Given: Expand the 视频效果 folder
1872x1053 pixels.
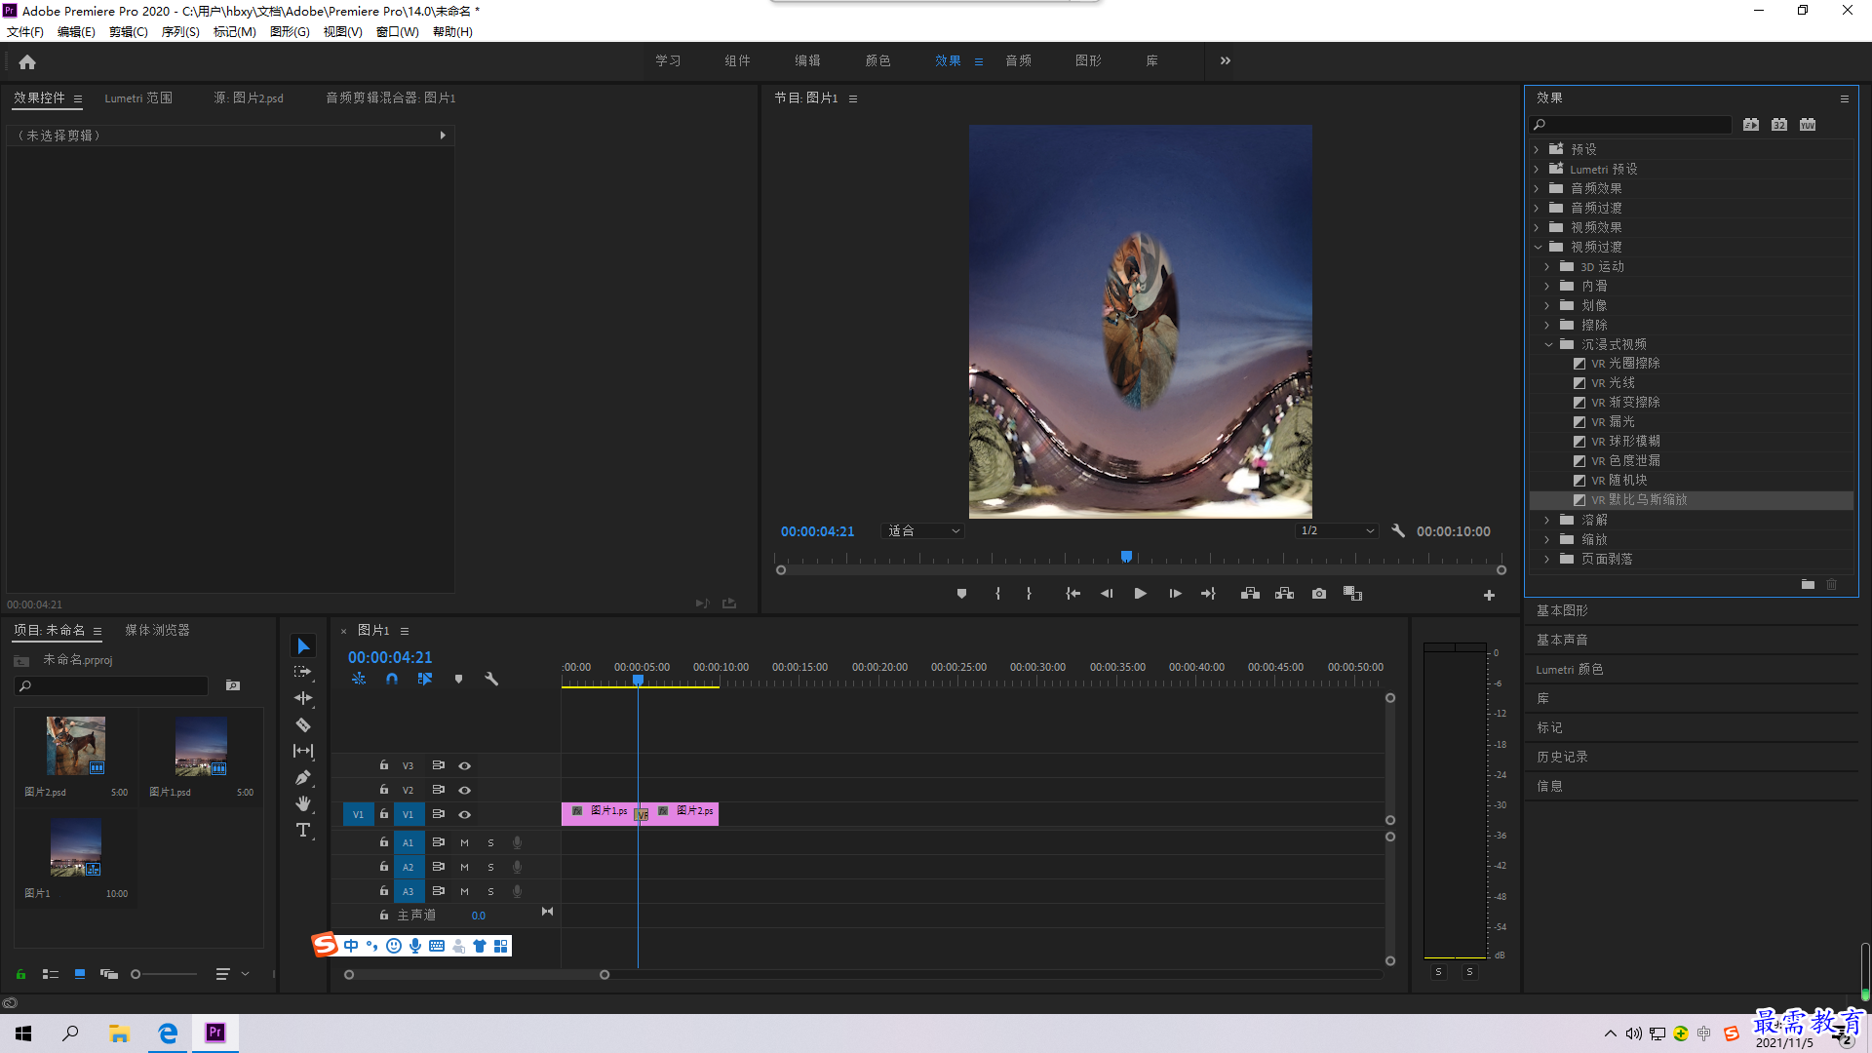Looking at the screenshot, I should pyautogui.click(x=1537, y=227).
